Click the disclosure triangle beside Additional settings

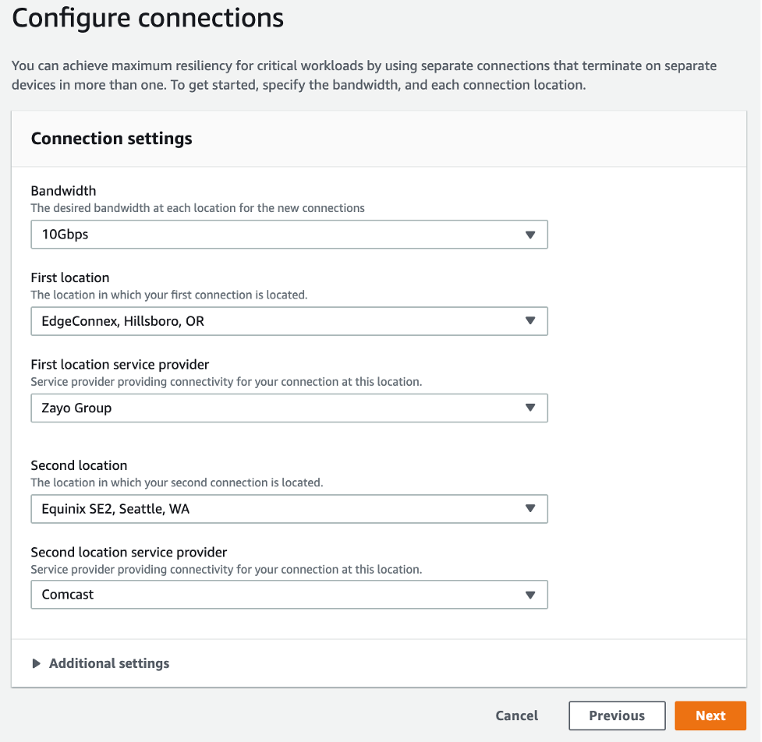click(36, 663)
